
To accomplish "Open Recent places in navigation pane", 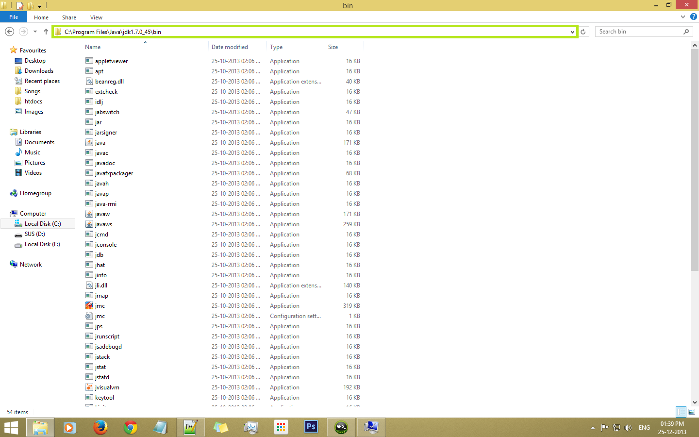I will pyautogui.click(x=42, y=81).
